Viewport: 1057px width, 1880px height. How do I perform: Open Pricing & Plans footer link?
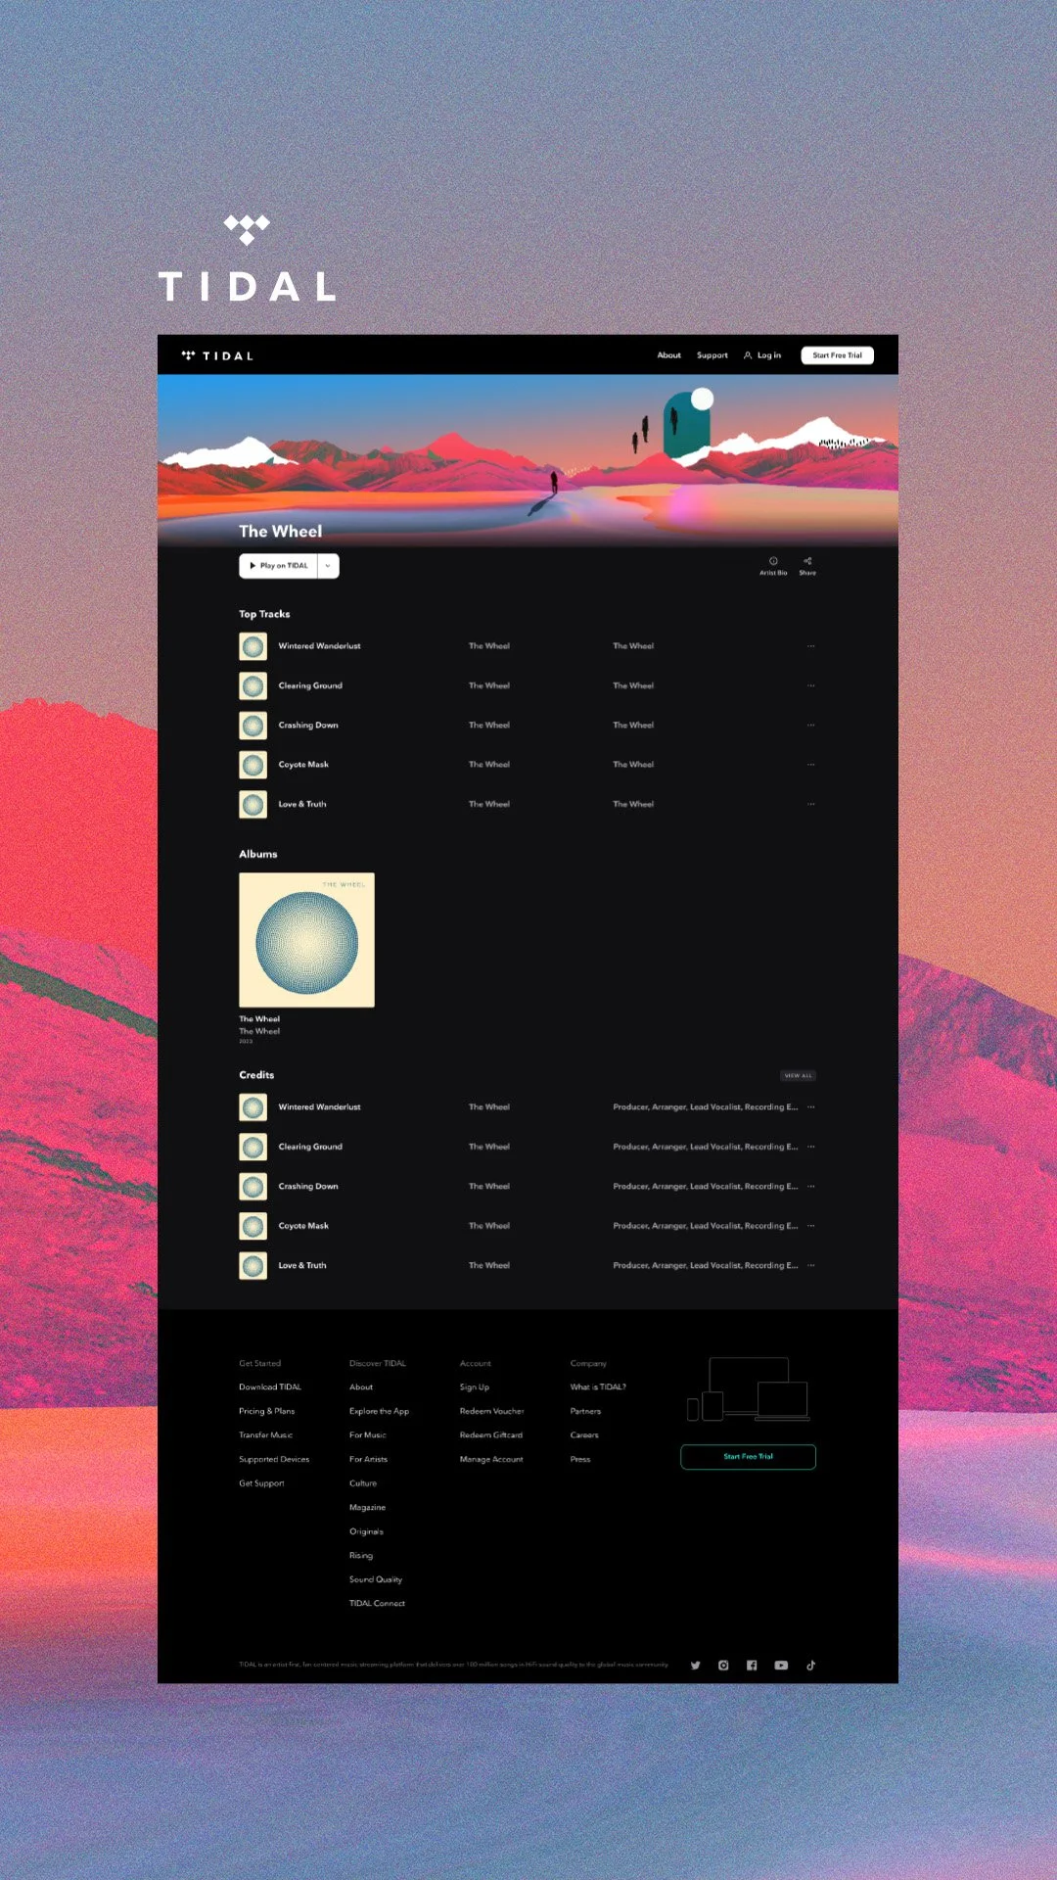click(x=267, y=1412)
